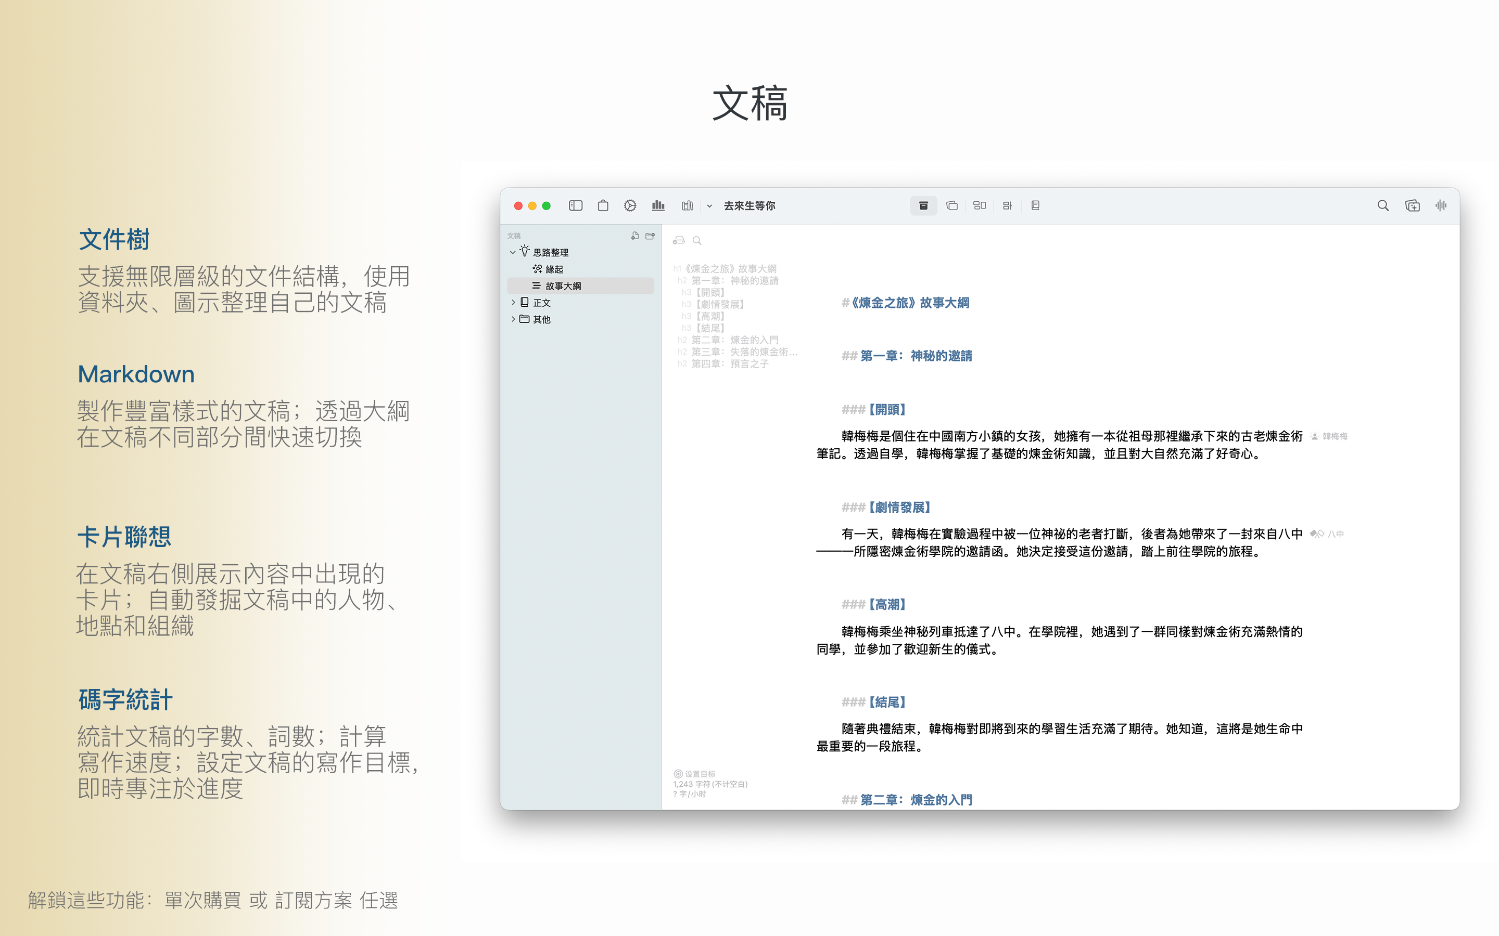Jump to h2 第四章:預言之子 in outline
Screen dimensions: 1499x936
[x=723, y=363]
